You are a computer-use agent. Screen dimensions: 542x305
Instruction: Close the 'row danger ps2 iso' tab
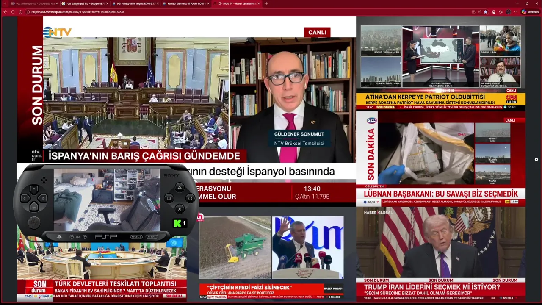(107, 3)
